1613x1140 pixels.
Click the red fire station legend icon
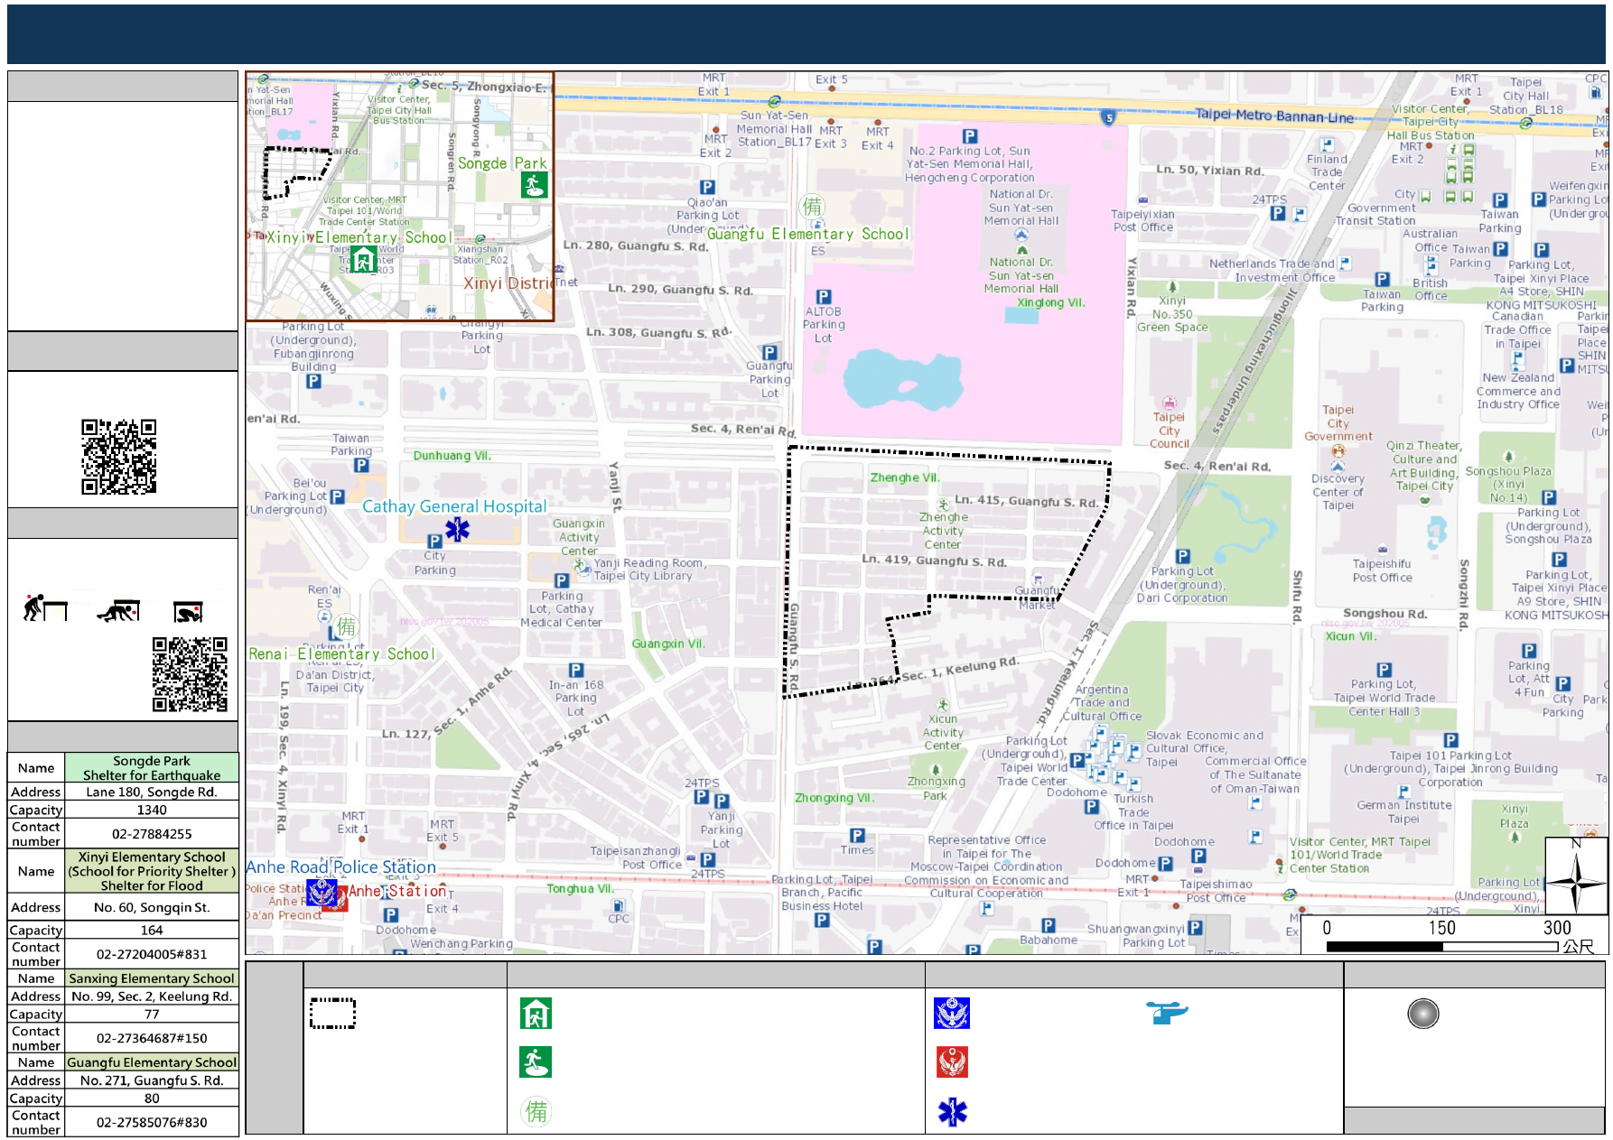tap(952, 1062)
